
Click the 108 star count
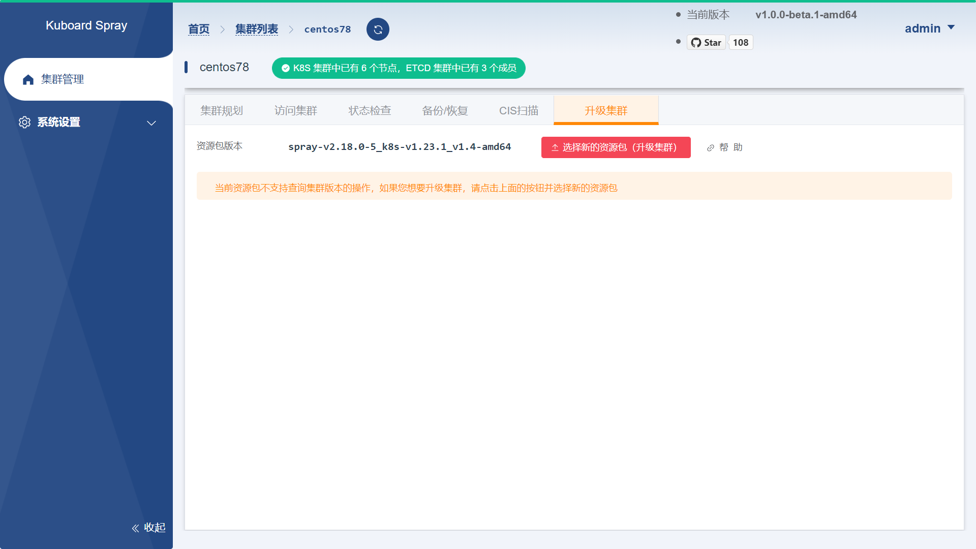tap(741, 42)
